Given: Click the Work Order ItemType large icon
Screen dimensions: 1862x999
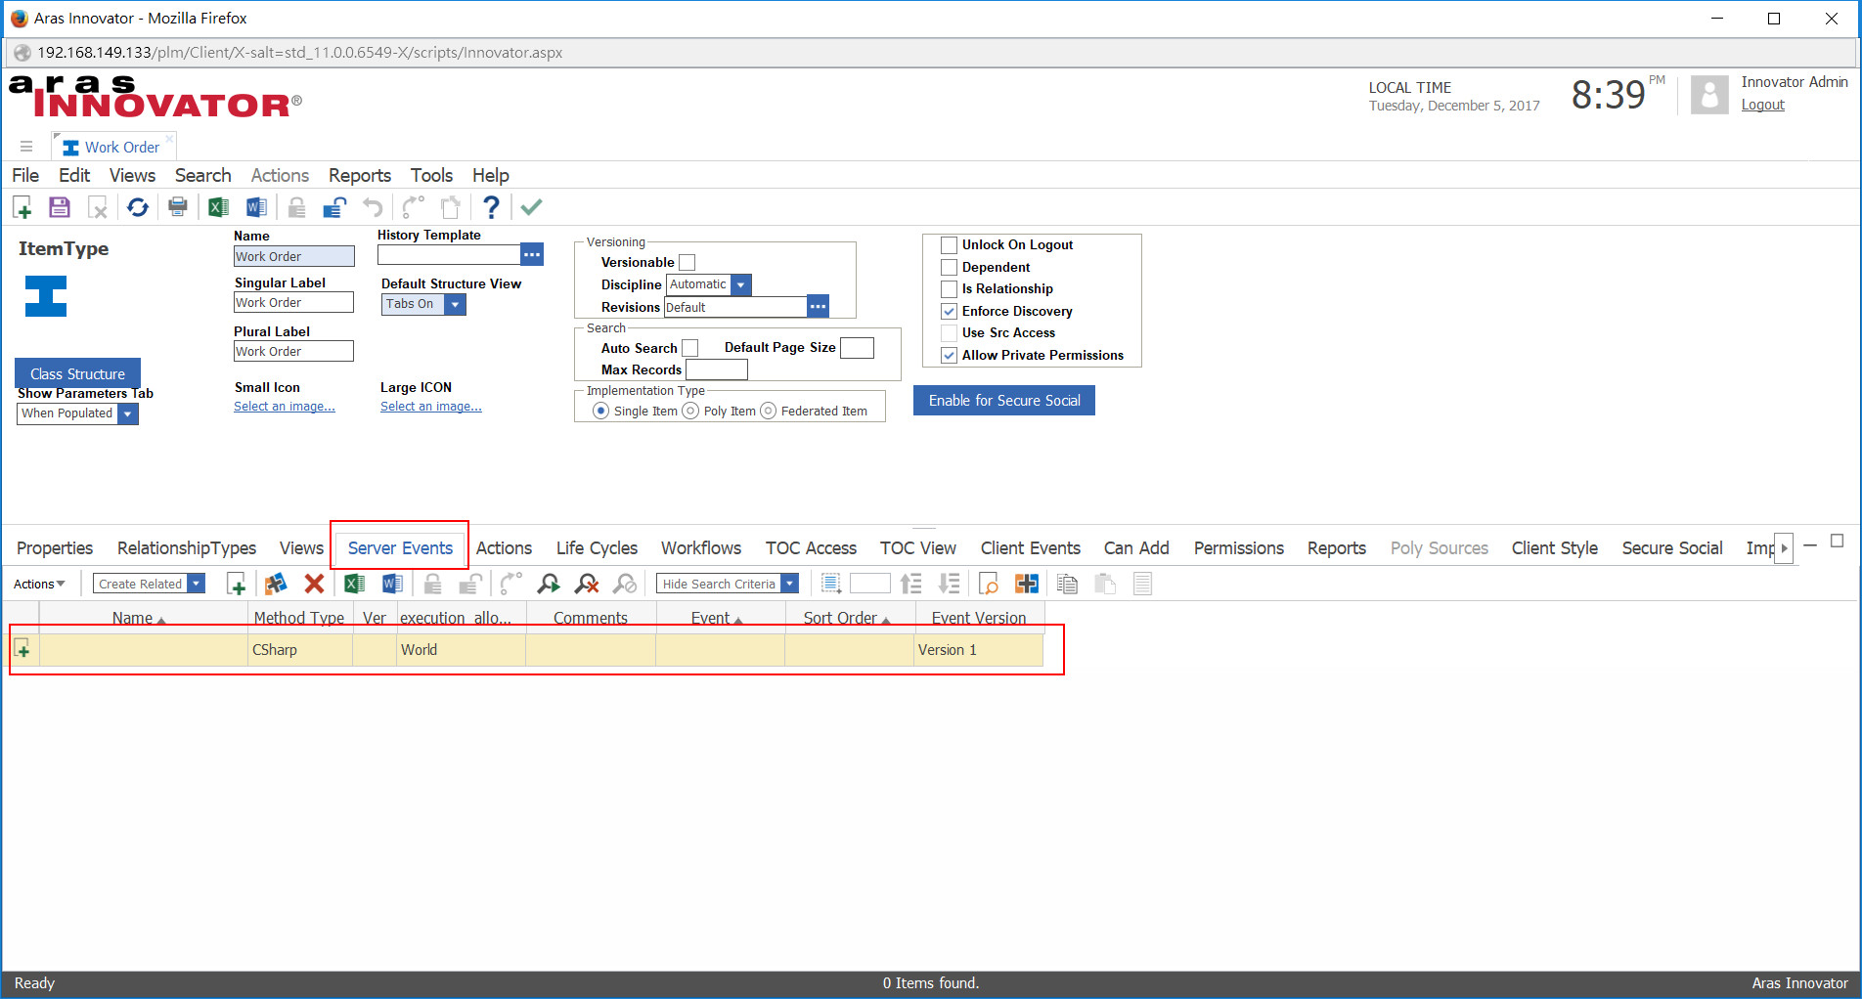Looking at the screenshot, I should (x=46, y=296).
